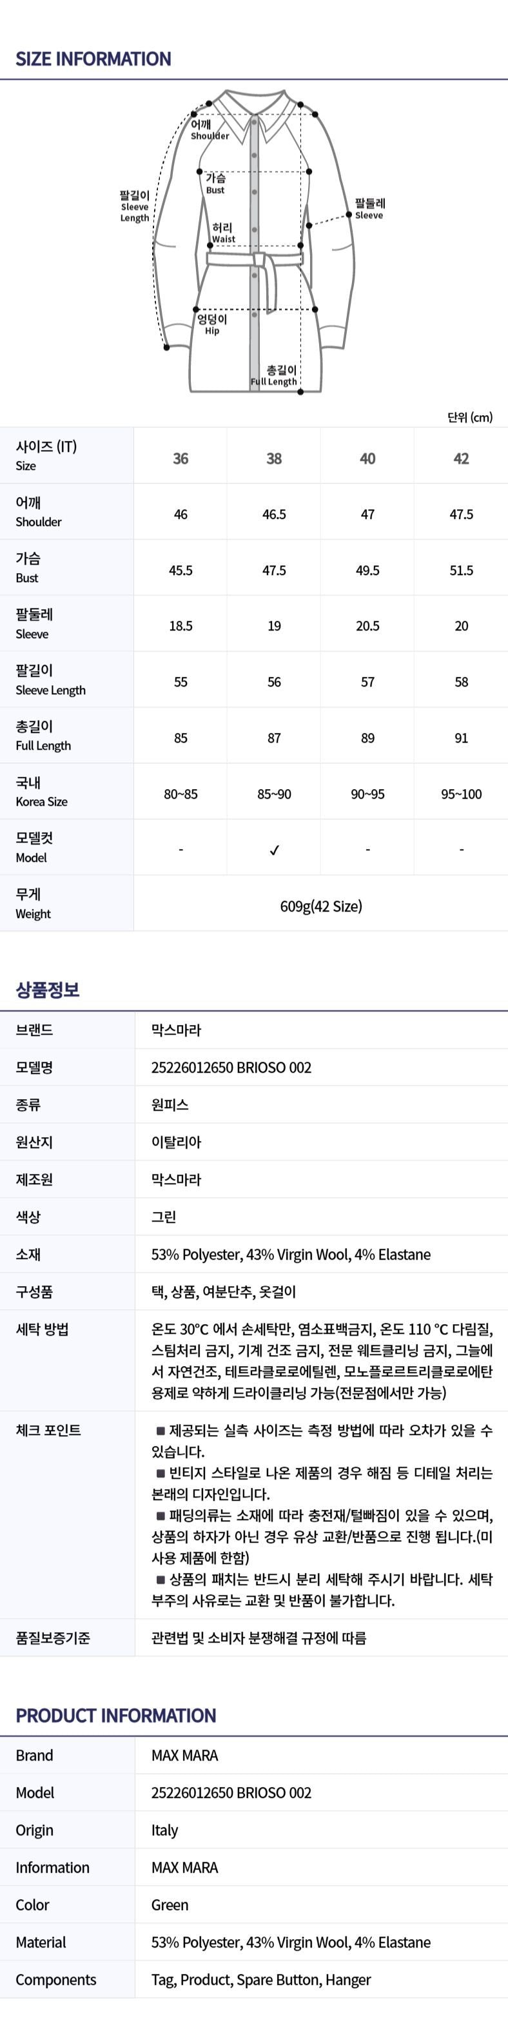
Task: Select the size 36 column header
Action: coord(181,458)
